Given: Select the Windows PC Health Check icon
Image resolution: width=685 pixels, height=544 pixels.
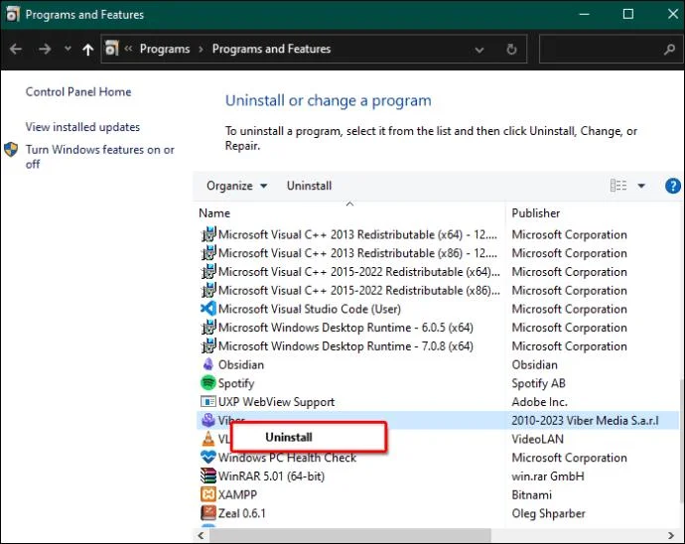Looking at the screenshot, I should coord(208,458).
